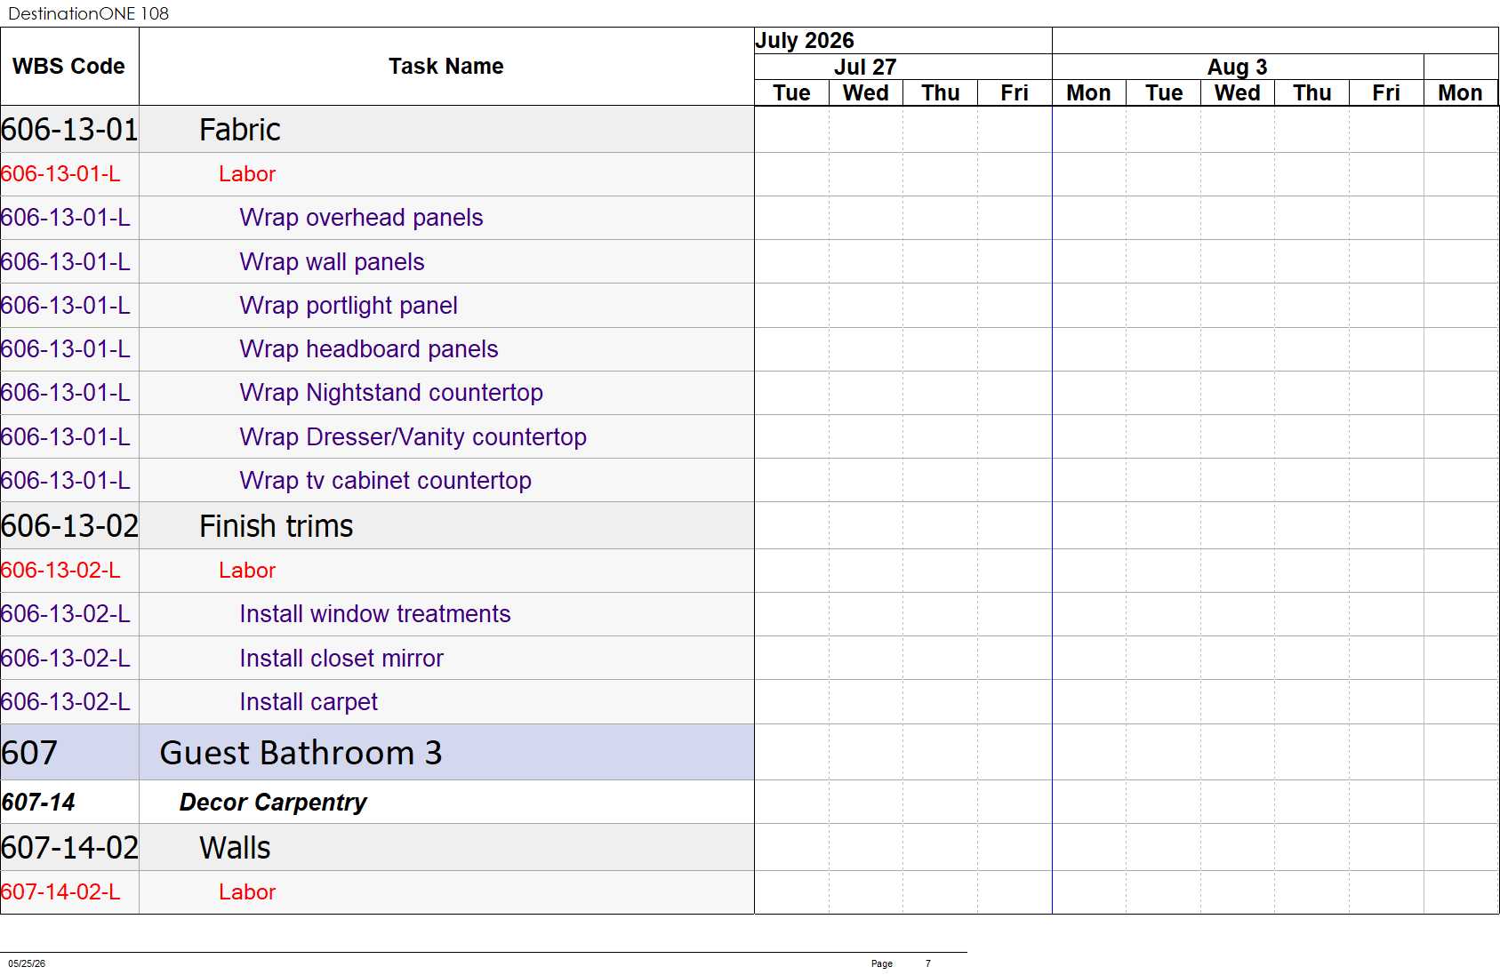This screenshot has width=1500, height=975.
Task: Click WBS code beside Wrap portlight panel
Action: [66, 306]
